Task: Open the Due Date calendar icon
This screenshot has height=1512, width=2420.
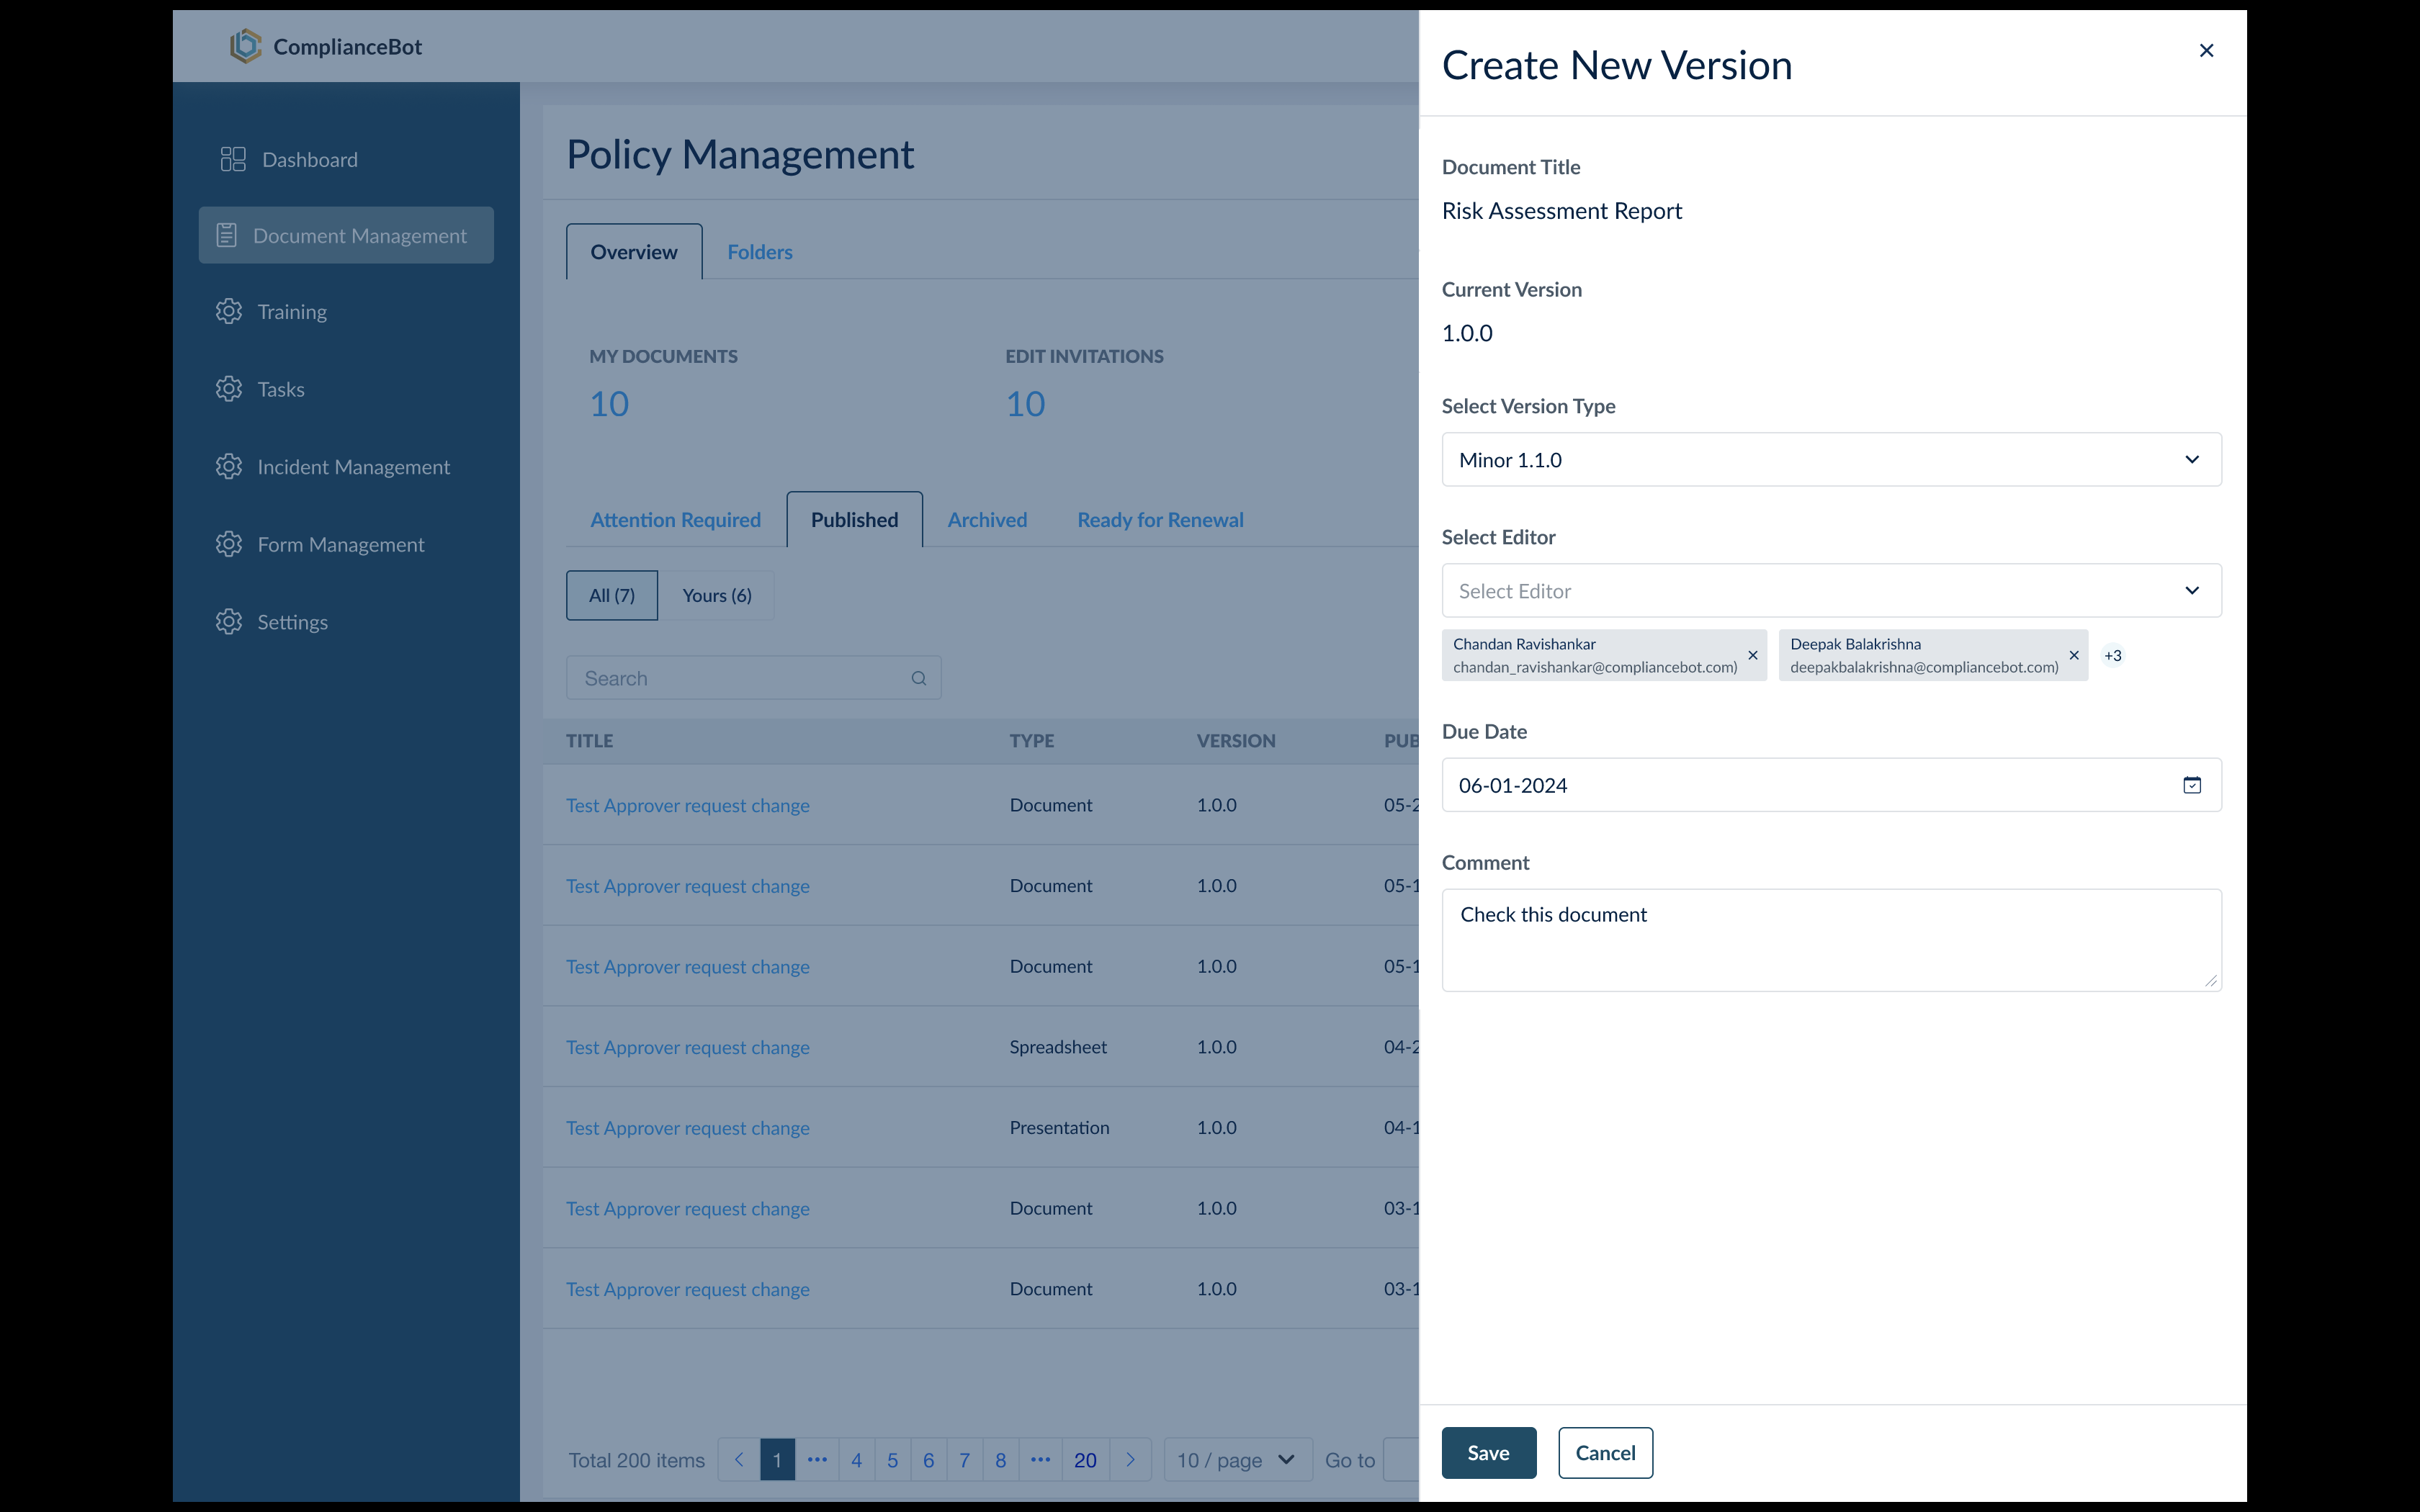Action: coord(2191,785)
